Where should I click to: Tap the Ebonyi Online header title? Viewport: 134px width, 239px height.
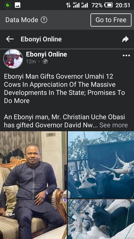pyautogui.click(x=41, y=39)
